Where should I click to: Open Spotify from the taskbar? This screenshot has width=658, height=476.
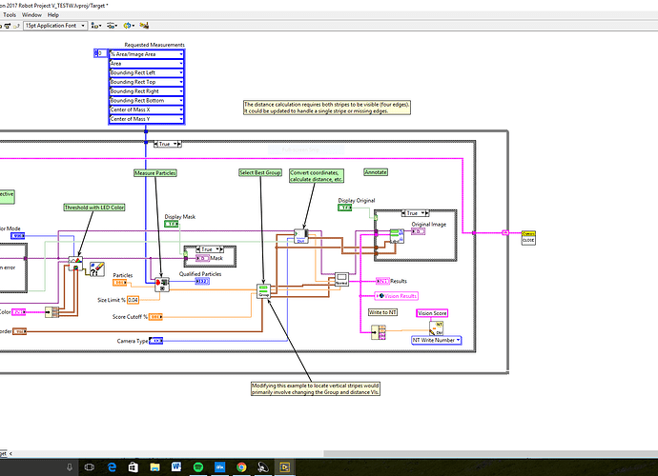tap(198, 466)
